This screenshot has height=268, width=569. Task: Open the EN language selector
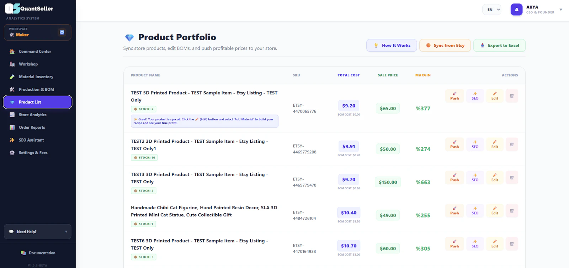pos(492,10)
